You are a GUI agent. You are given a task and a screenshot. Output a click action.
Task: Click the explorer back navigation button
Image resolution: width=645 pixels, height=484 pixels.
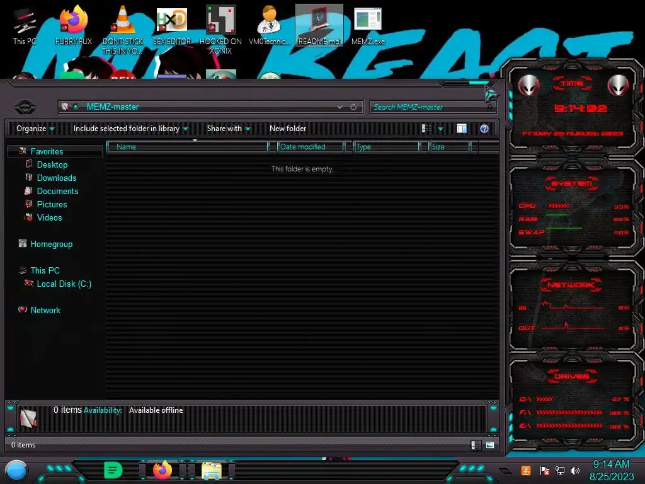click(x=25, y=107)
